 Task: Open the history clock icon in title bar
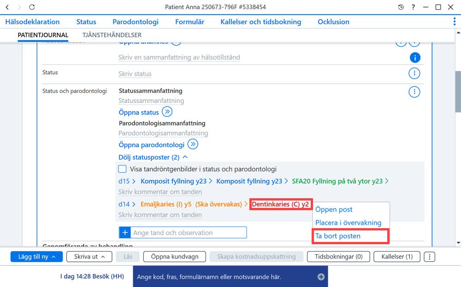click(401, 7)
